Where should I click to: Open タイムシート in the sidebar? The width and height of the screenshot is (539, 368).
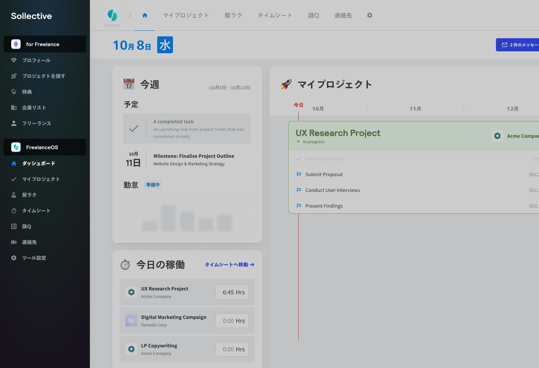point(36,211)
